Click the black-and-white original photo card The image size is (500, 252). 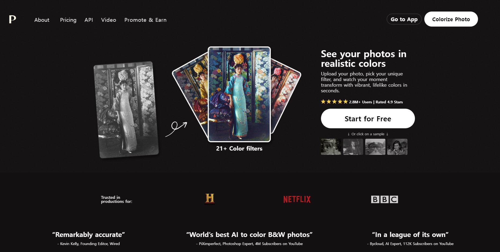[x=126, y=110]
